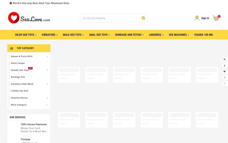Viewport: 228px width, 143px height.
Task: Click the search magnifier icon
Action: (x=143, y=18)
